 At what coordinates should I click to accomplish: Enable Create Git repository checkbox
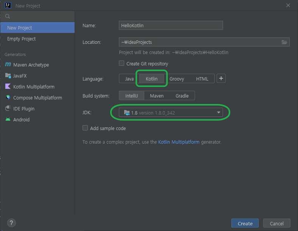(x=122, y=63)
